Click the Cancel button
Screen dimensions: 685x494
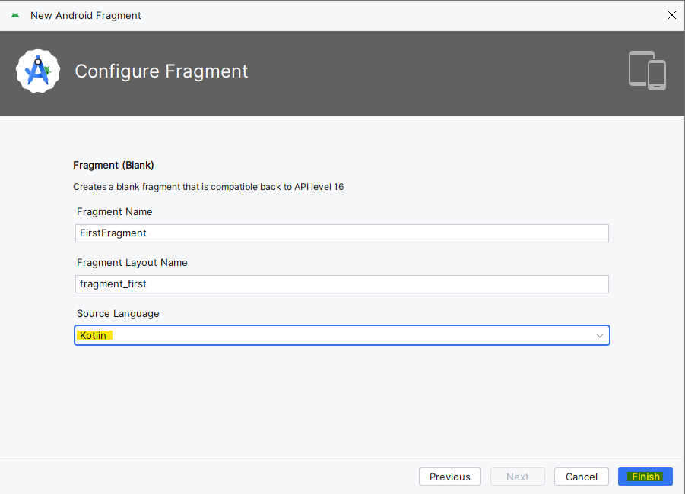pos(582,477)
